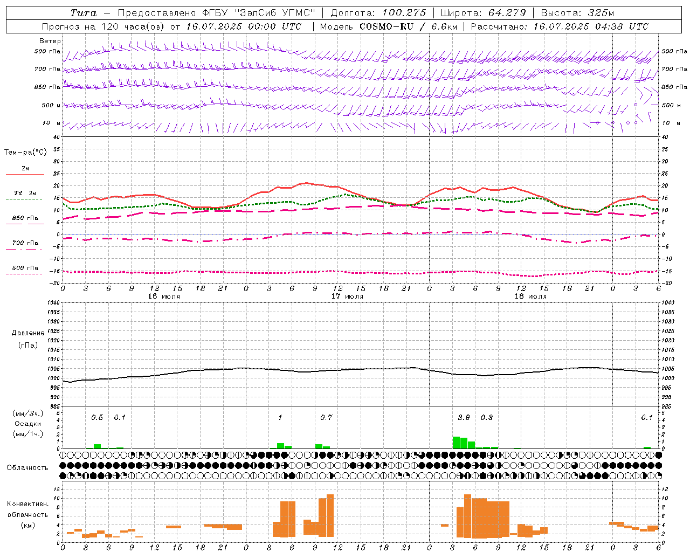Click the '18 июля' date label
The image size is (690, 552).
(530, 296)
